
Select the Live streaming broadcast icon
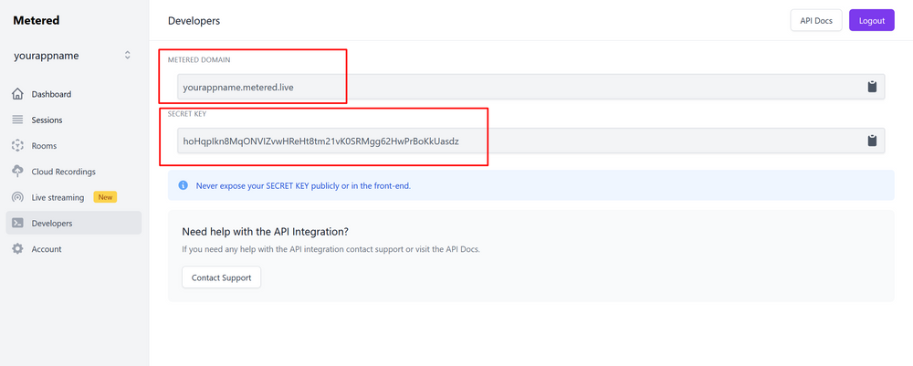click(x=17, y=197)
